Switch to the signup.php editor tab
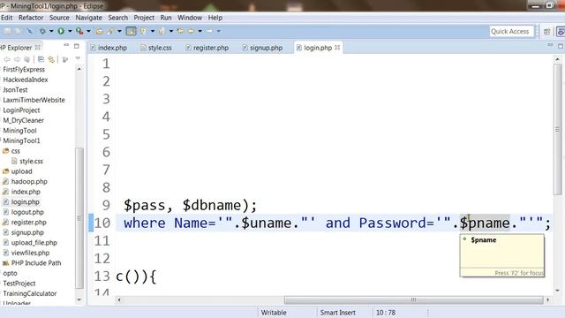 262,48
